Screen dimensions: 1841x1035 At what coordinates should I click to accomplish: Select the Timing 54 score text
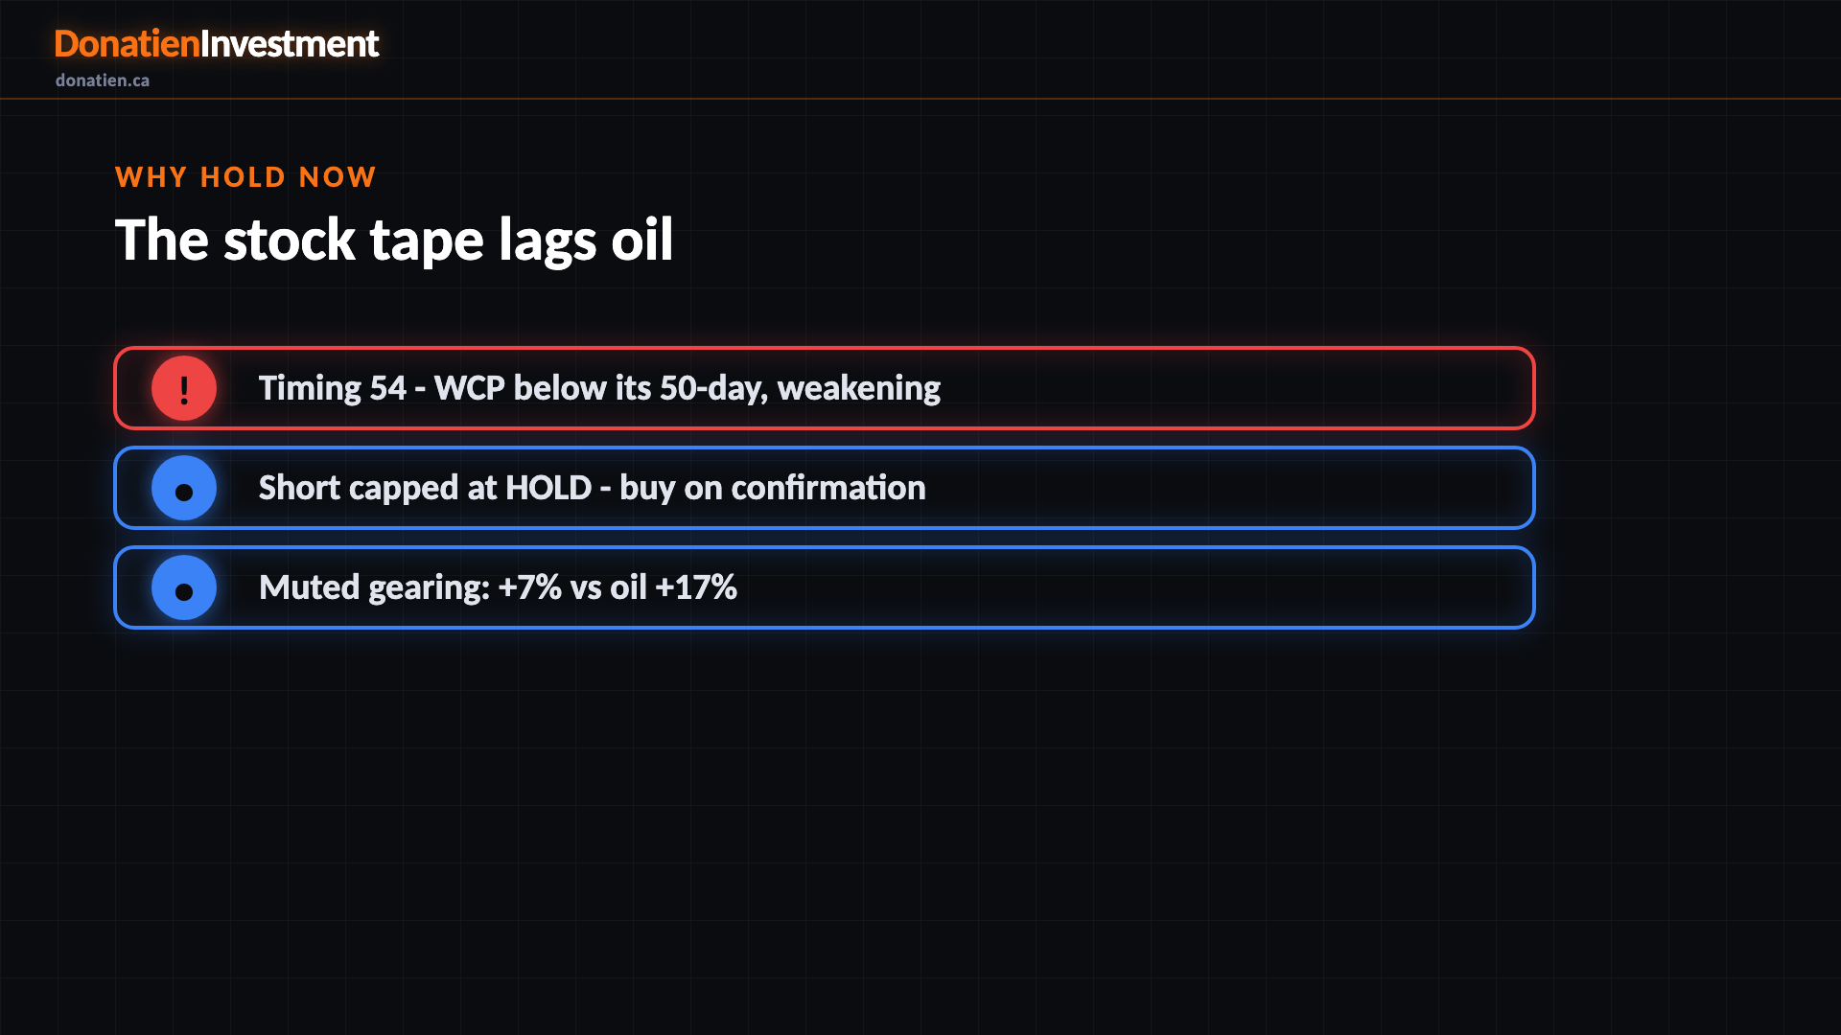click(x=333, y=388)
